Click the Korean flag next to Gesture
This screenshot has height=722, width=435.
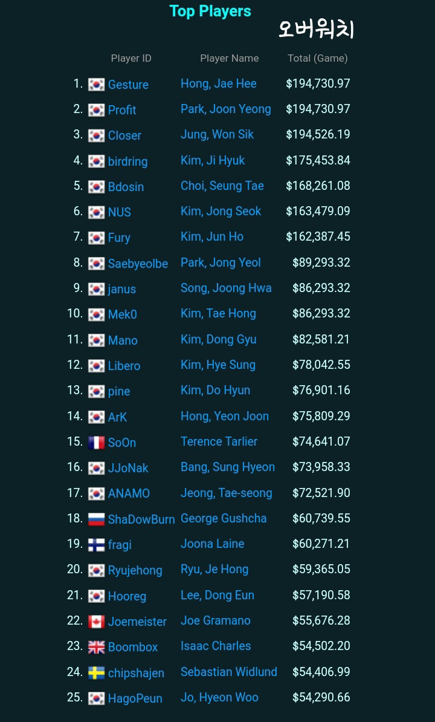[x=96, y=85]
